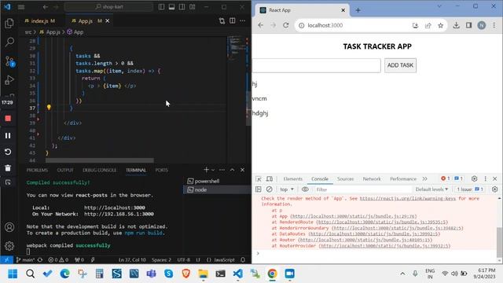Screen dimensions: 503x283
Task: Switch to DevTools Performance tab
Action: click(403, 178)
